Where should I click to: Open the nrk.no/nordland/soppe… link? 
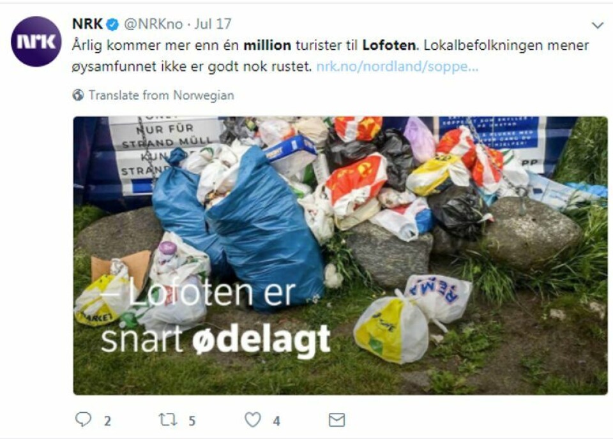tap(397, 67)
